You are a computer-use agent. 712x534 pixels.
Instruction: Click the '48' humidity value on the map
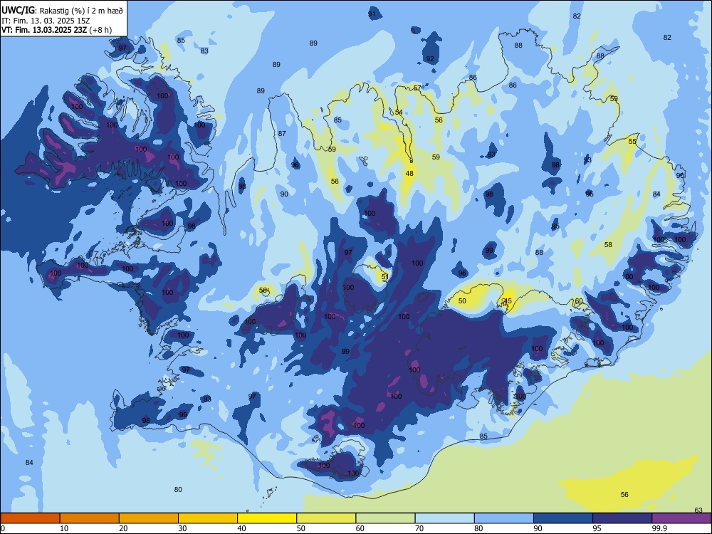coord(409,174)
